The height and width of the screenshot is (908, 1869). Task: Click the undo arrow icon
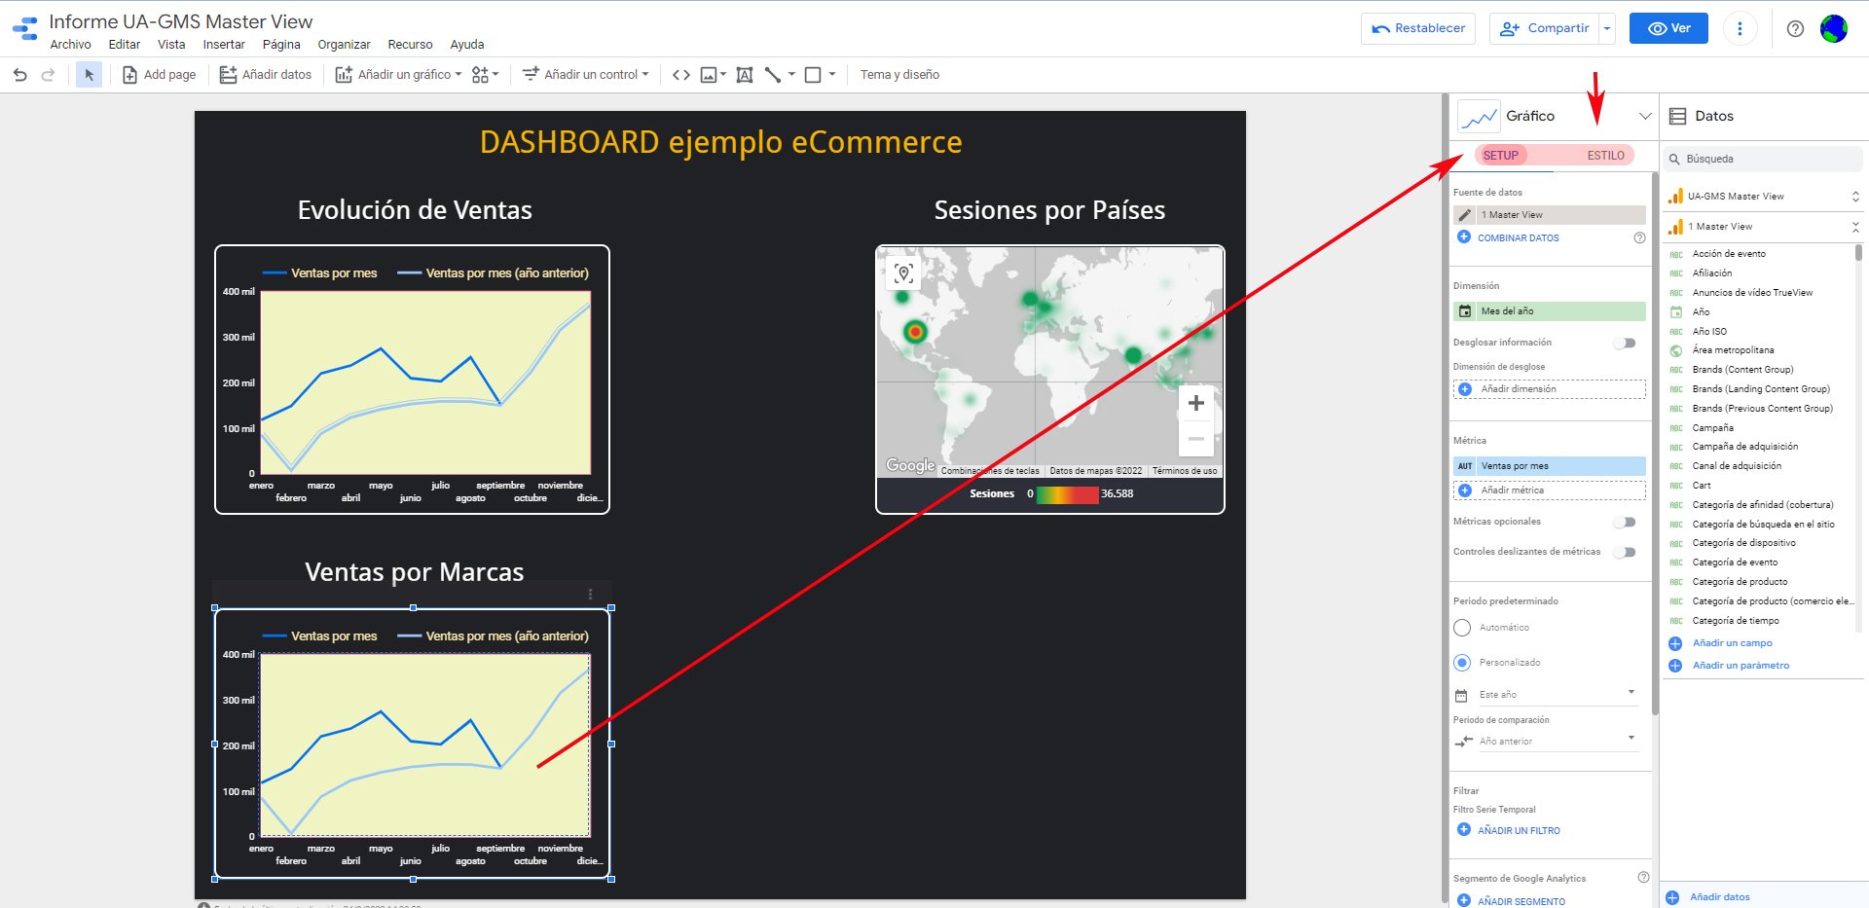click(x=19, y=75)
